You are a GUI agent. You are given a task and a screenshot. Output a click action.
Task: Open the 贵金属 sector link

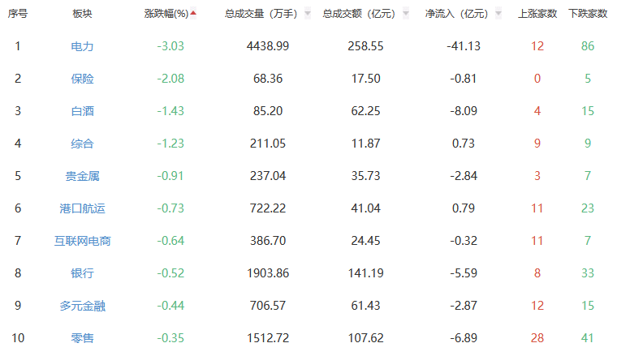click(82, 176)
